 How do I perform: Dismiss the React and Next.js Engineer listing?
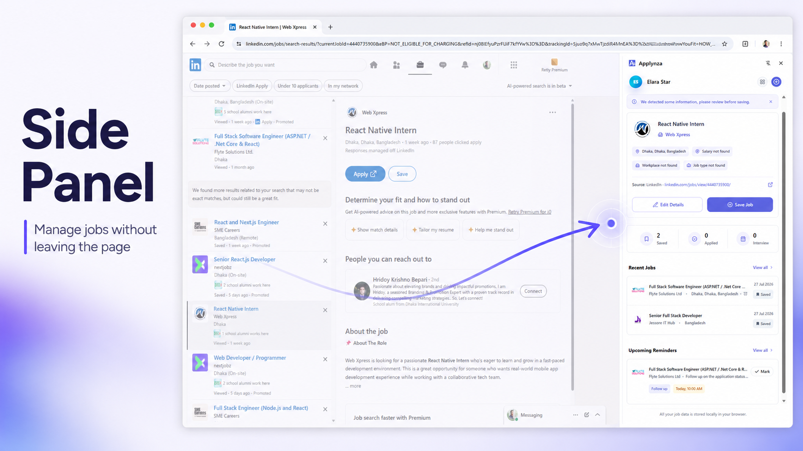(325, 224)
